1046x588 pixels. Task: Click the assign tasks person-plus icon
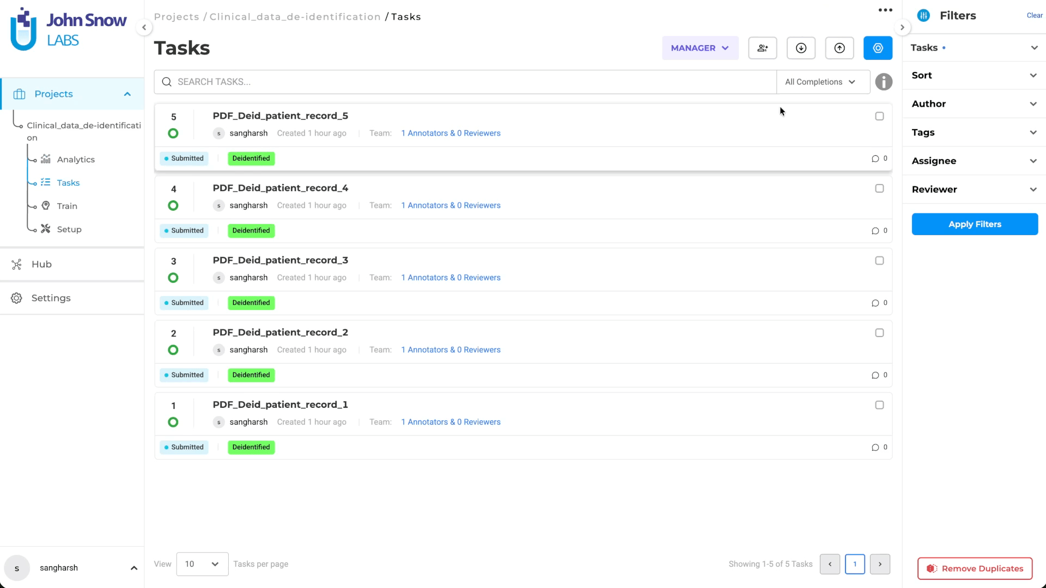[x=762, y=48]
